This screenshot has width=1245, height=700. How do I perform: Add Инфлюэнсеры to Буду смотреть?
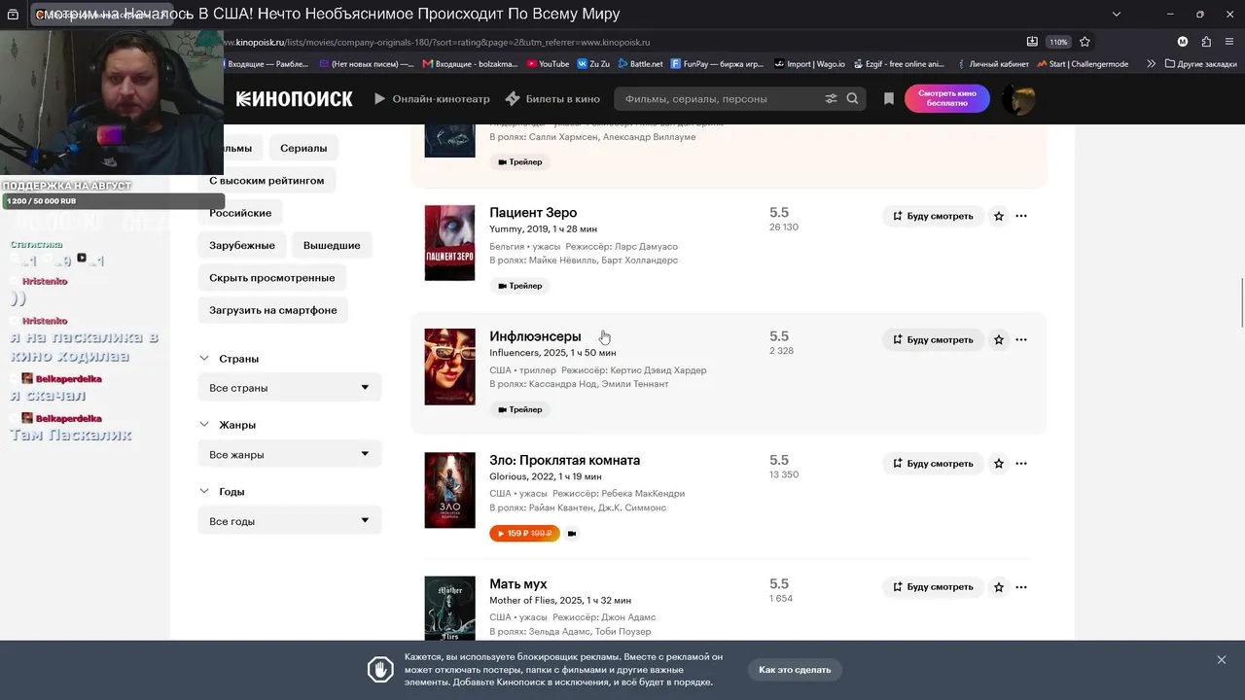click(934, 339)
